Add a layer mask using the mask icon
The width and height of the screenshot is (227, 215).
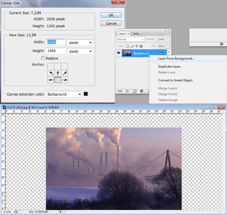[x=135, y=91]
